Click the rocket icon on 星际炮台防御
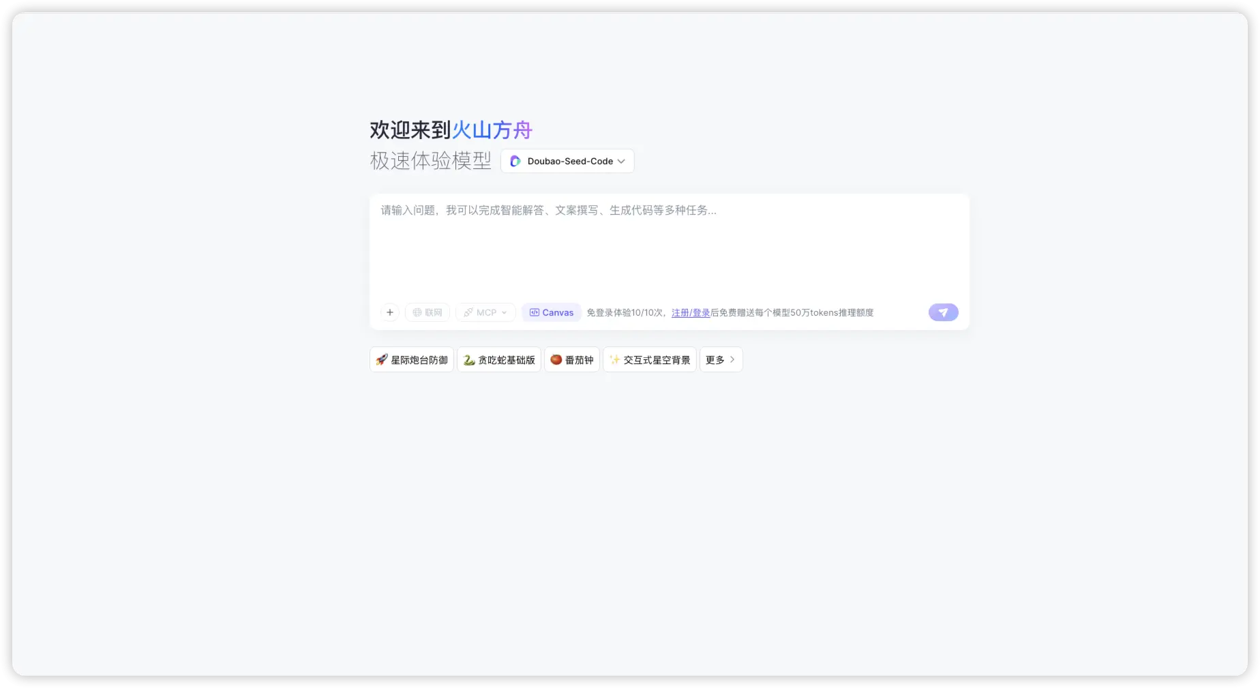 [x=382, y=359]
